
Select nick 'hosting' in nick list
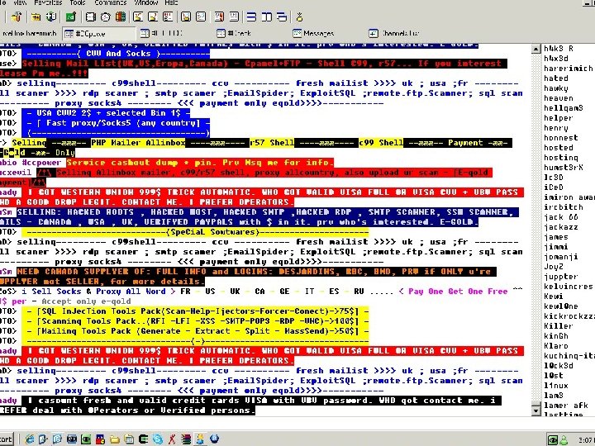[x=561, y=158]
